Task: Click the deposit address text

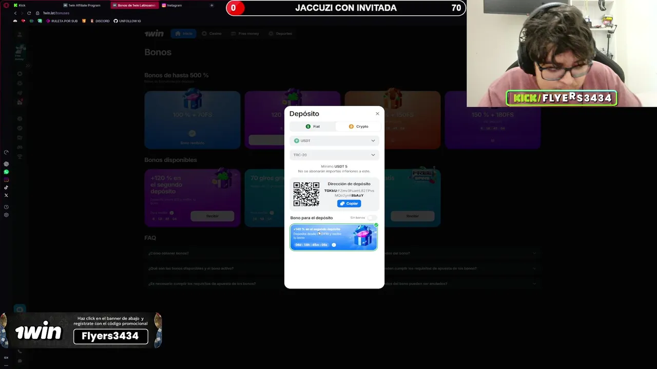Action: (x=349, y=193)
